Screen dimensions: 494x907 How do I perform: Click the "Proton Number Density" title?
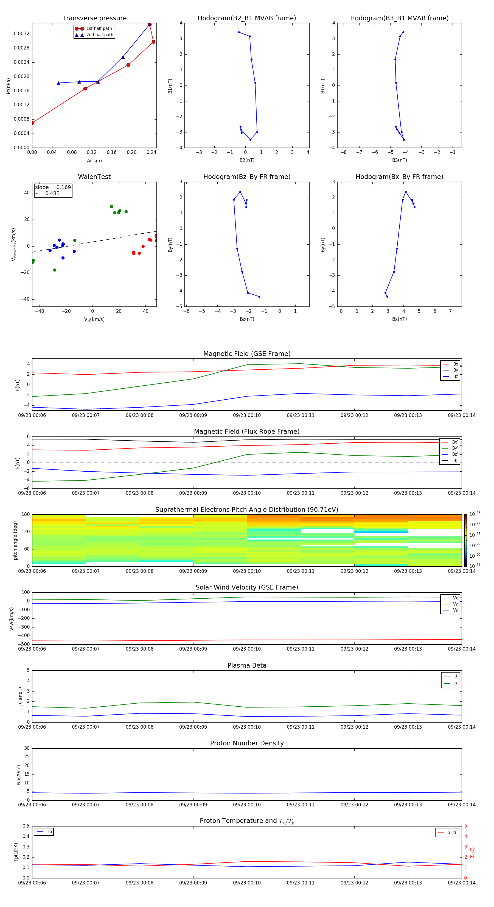click(x=247, y=743)
